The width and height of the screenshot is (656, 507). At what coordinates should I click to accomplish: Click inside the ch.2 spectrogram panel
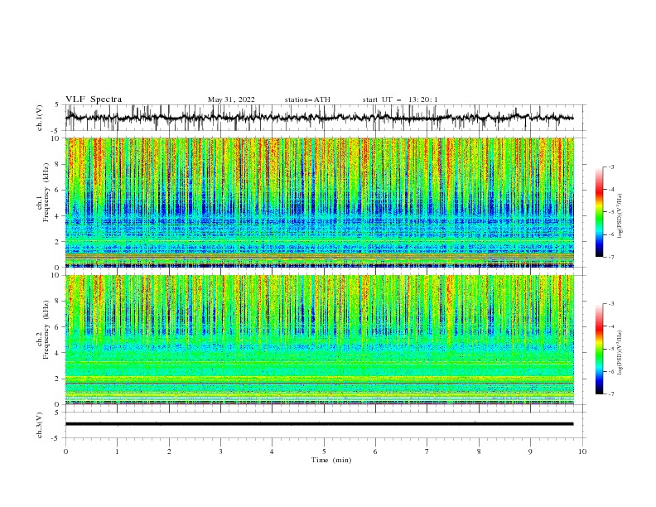[x=319, y=340]
